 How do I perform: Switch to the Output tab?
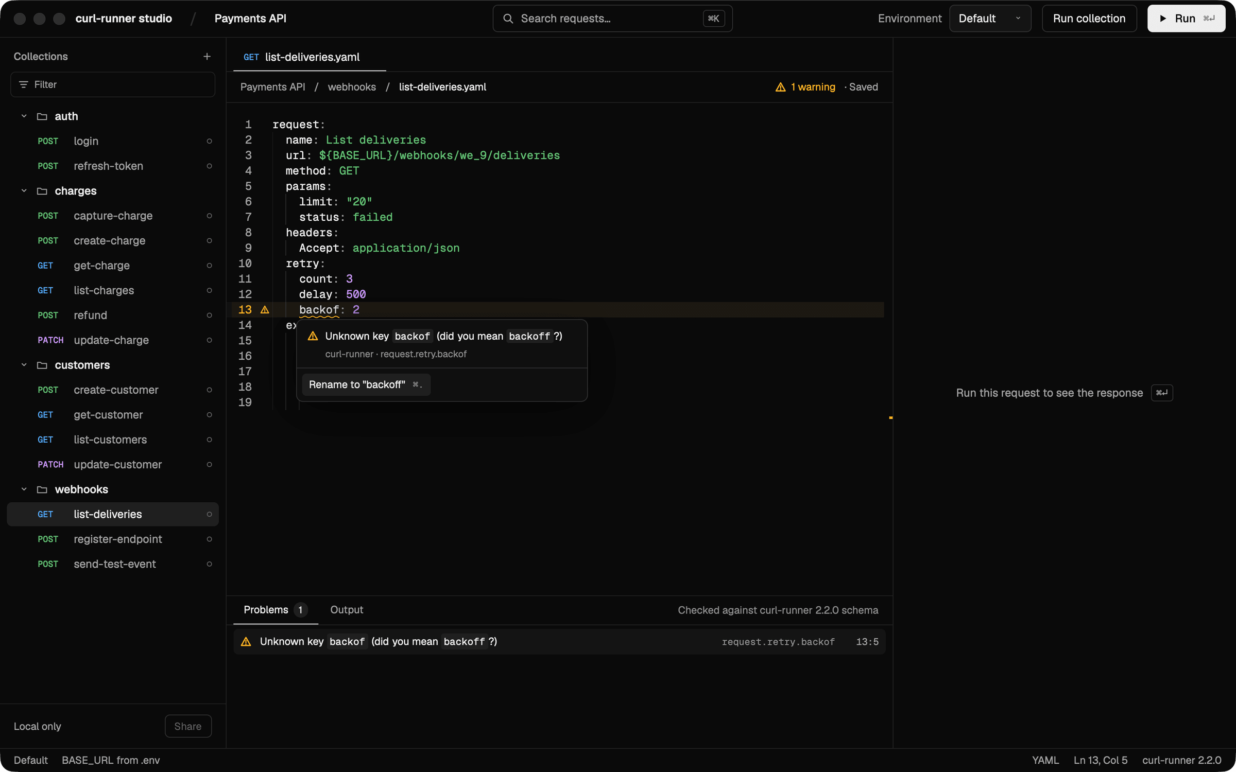tap(347, 610)
